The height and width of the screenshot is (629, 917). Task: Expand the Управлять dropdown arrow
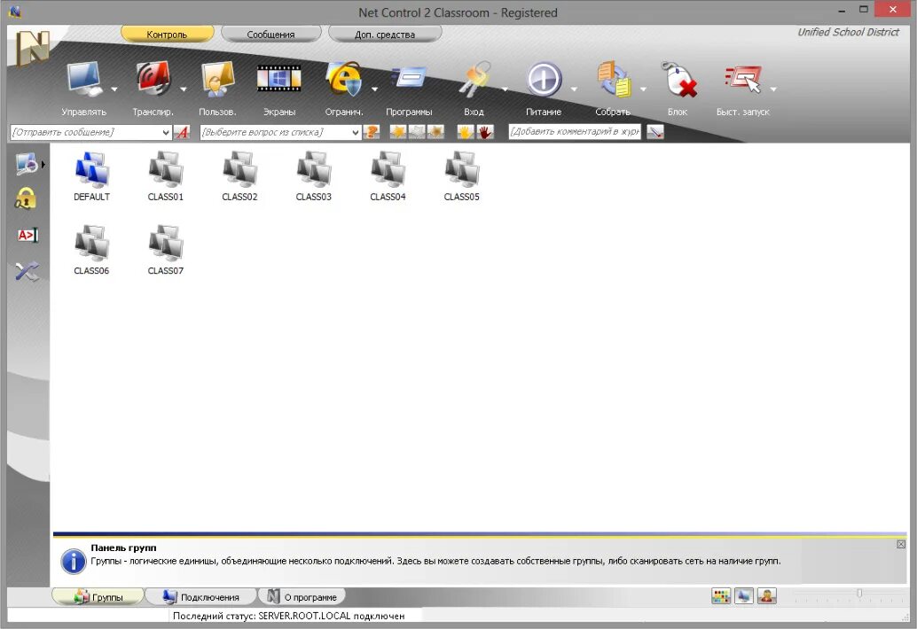pyautogui.click(x=114, y=89)
